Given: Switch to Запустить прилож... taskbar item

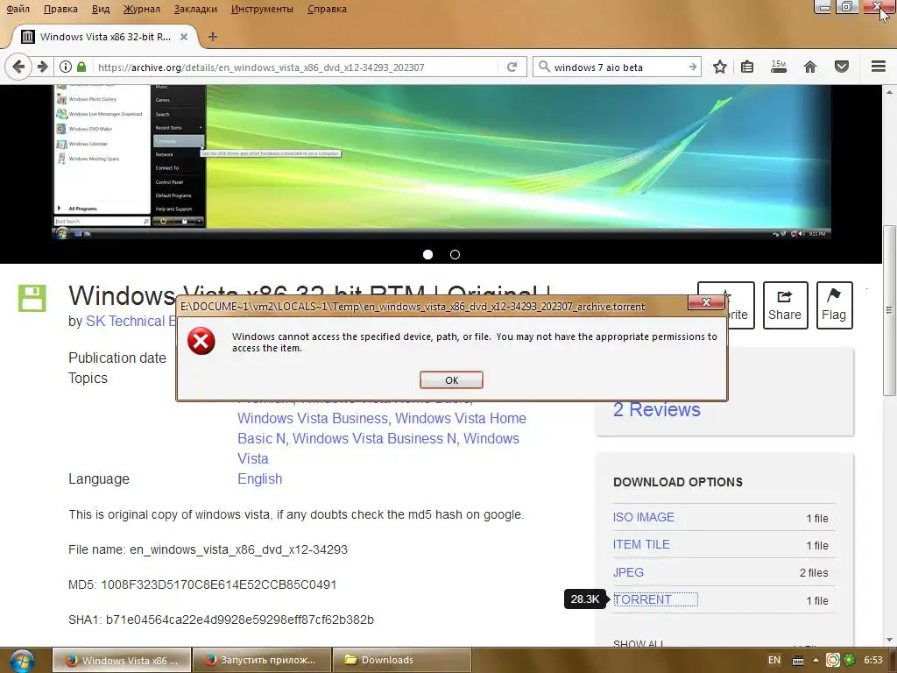Looking at the screenshot, I should pyautogui.click(x=262, y=661).
